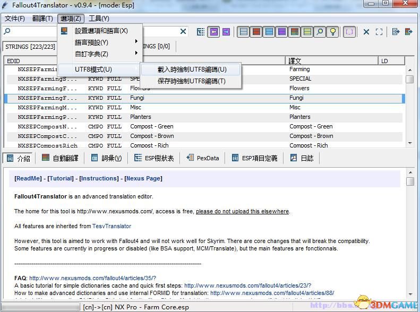Switch to the ESP樹狀表 tab
420x312 pixels.
point(154,158)
